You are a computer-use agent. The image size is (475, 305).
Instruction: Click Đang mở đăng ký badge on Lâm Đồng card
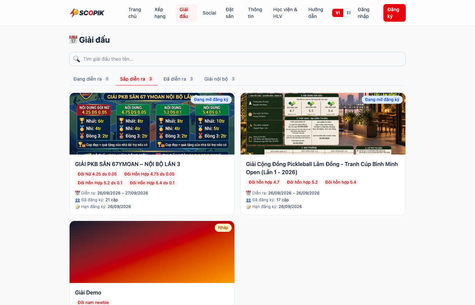382,100
